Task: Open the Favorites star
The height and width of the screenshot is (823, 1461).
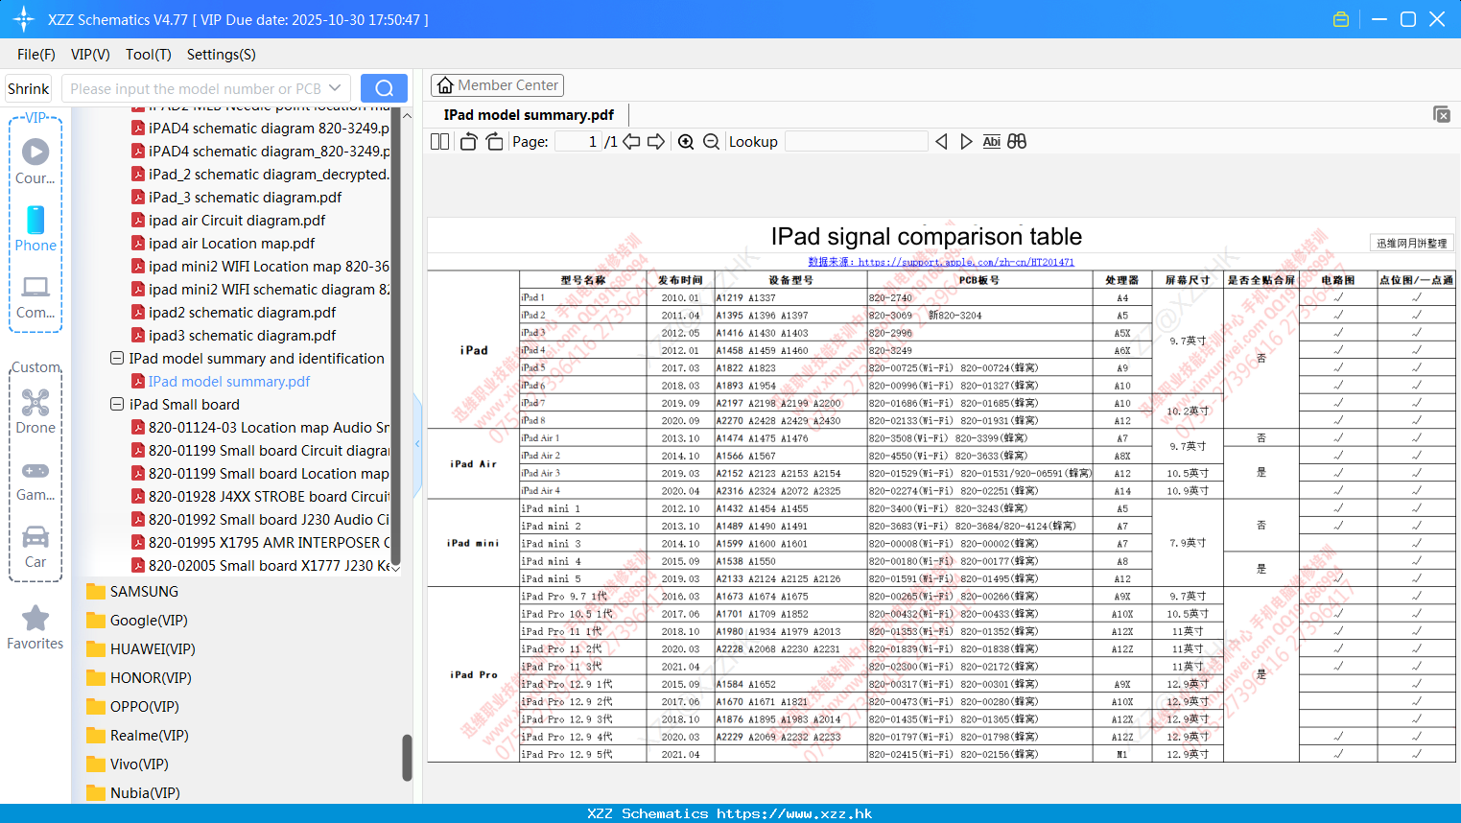Action: tap(35, 627)
